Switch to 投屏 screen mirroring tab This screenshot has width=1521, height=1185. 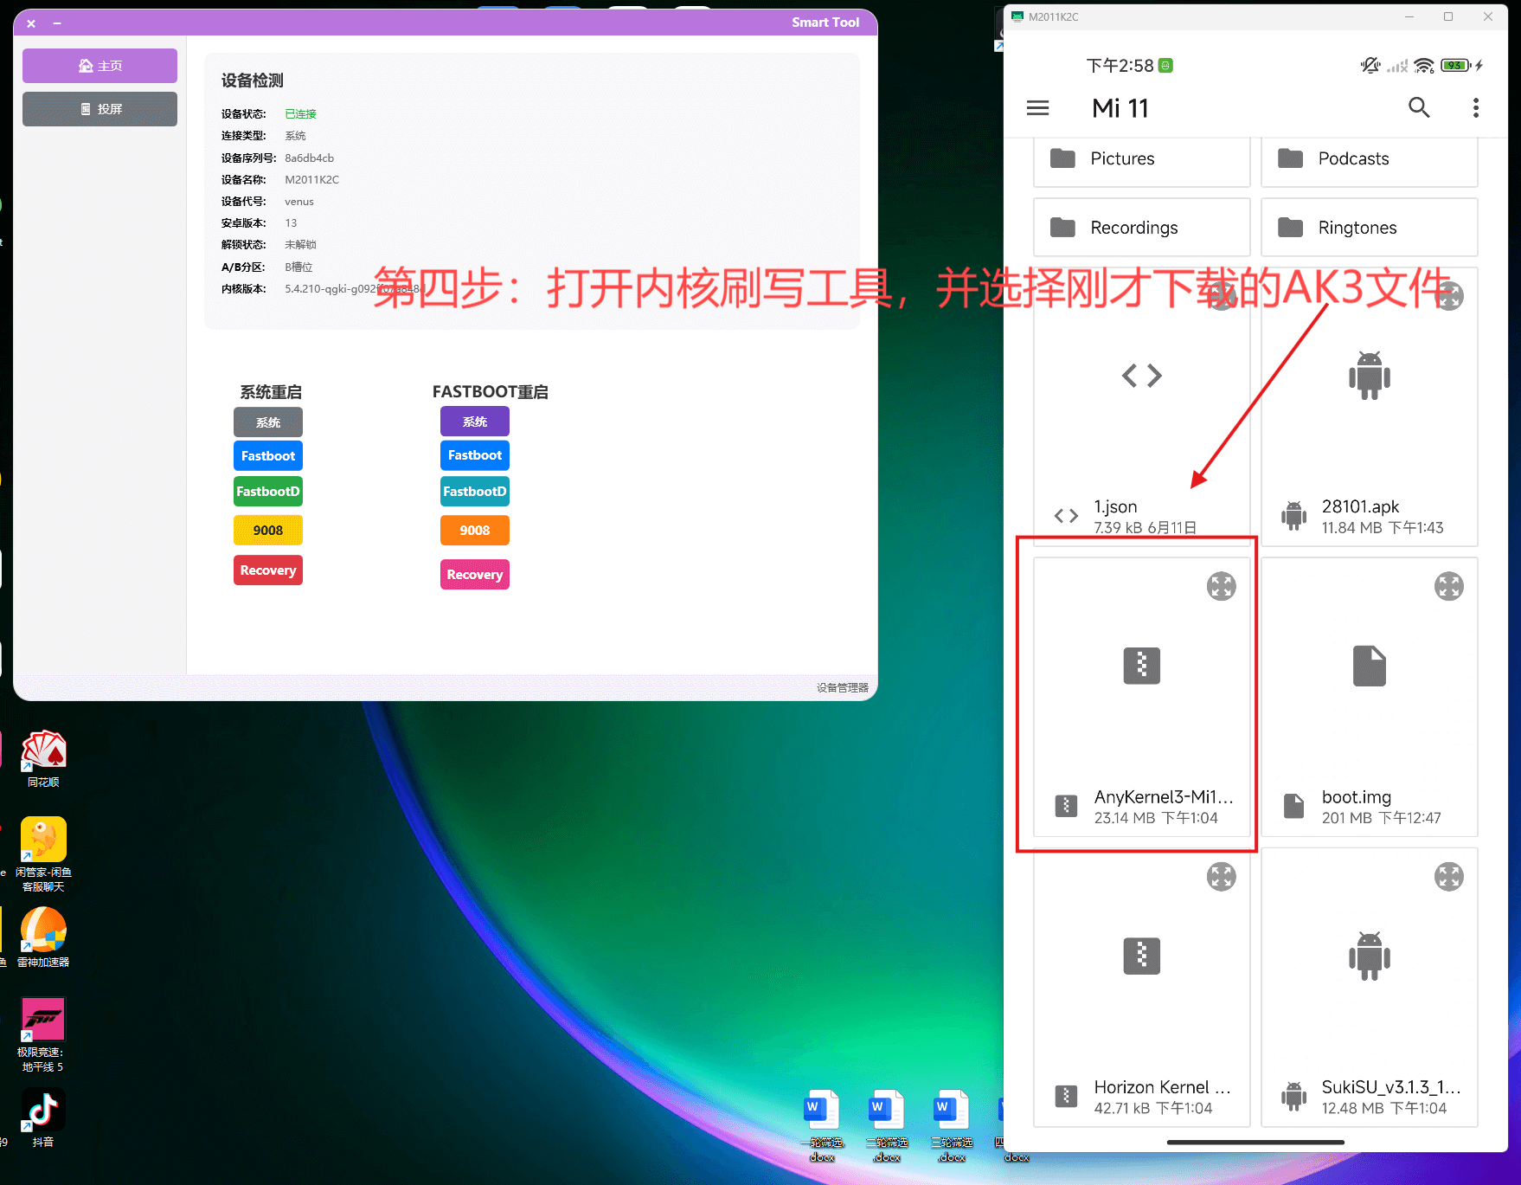tap(99, 109)
